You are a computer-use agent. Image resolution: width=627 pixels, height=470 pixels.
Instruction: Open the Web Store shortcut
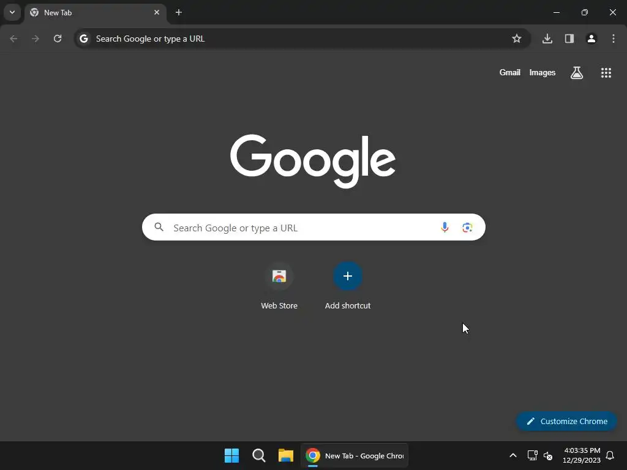(279, 286)
